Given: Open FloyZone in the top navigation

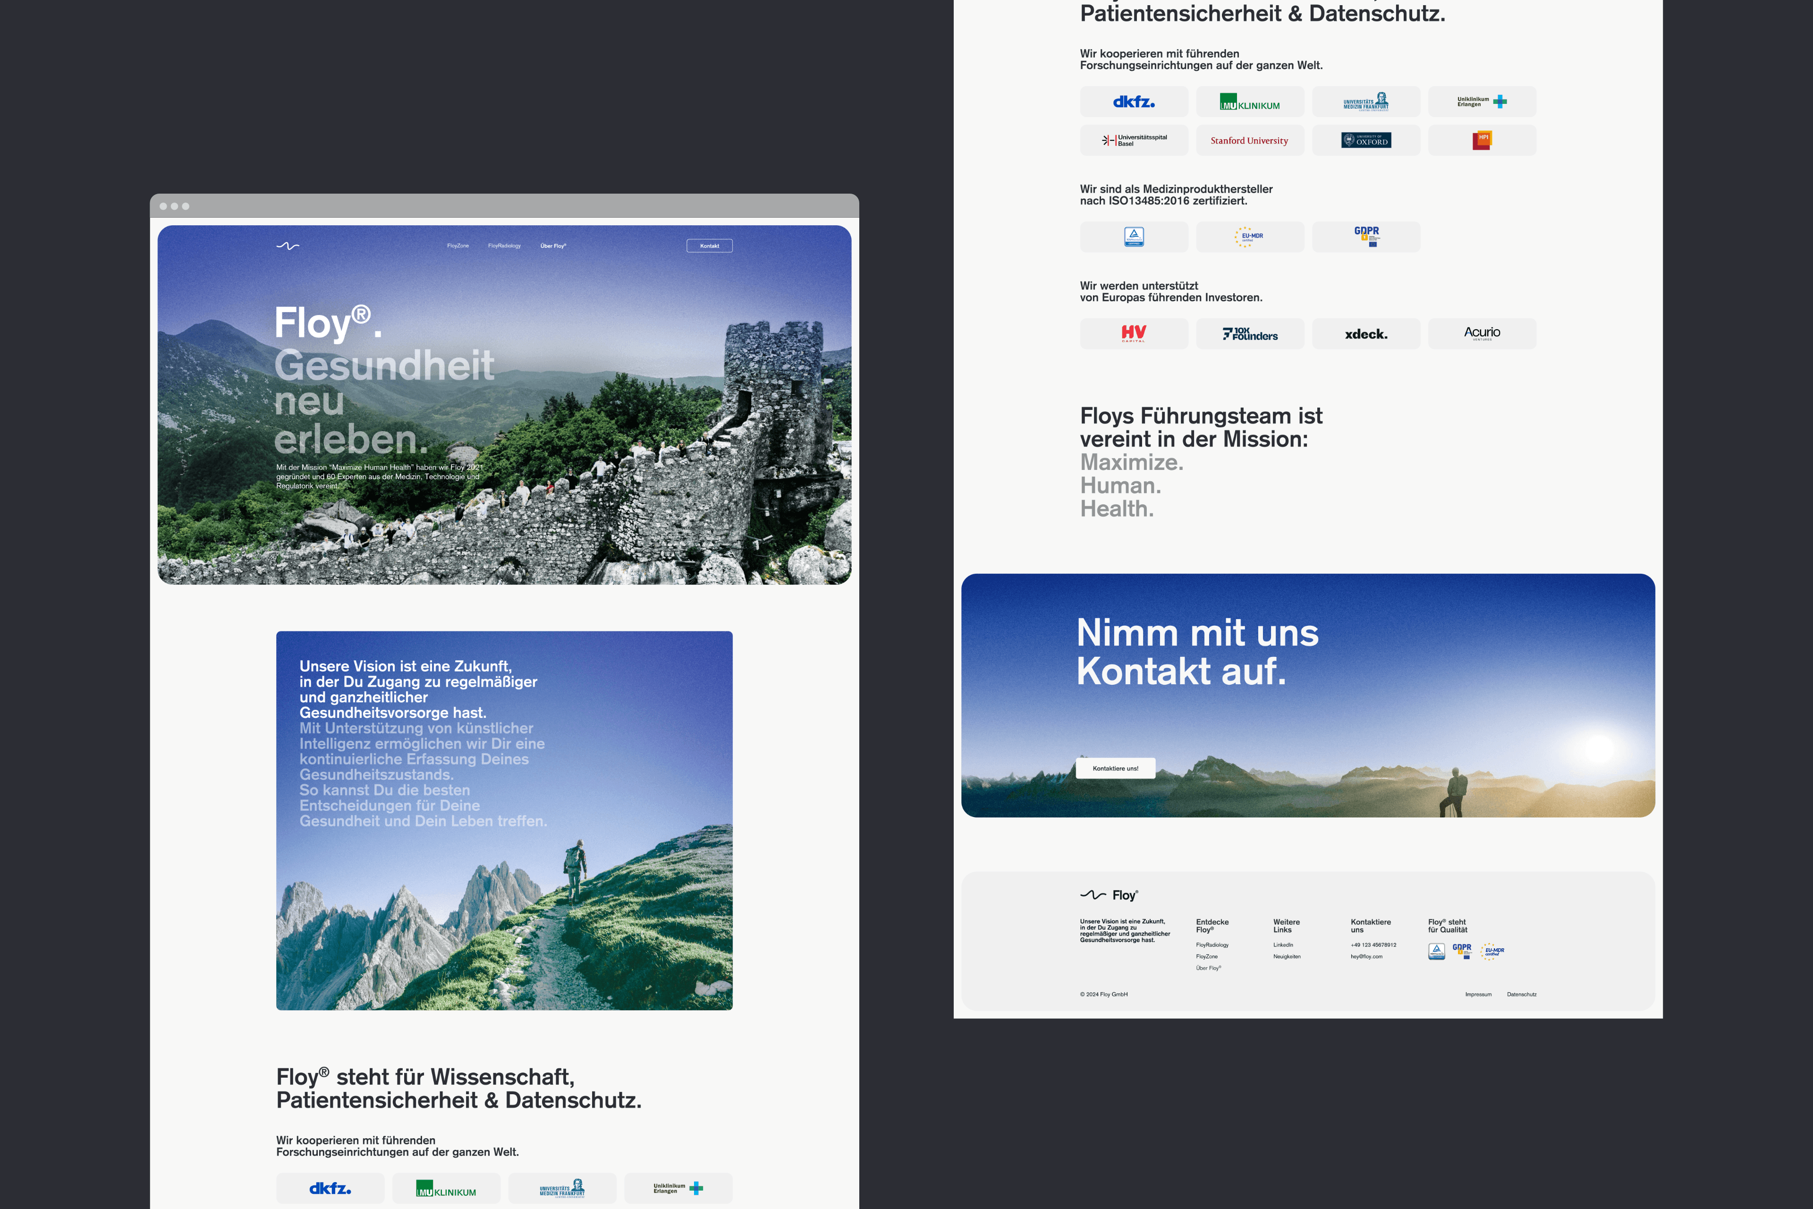Looking at the screenshot, I should click(x=458, y=246).
